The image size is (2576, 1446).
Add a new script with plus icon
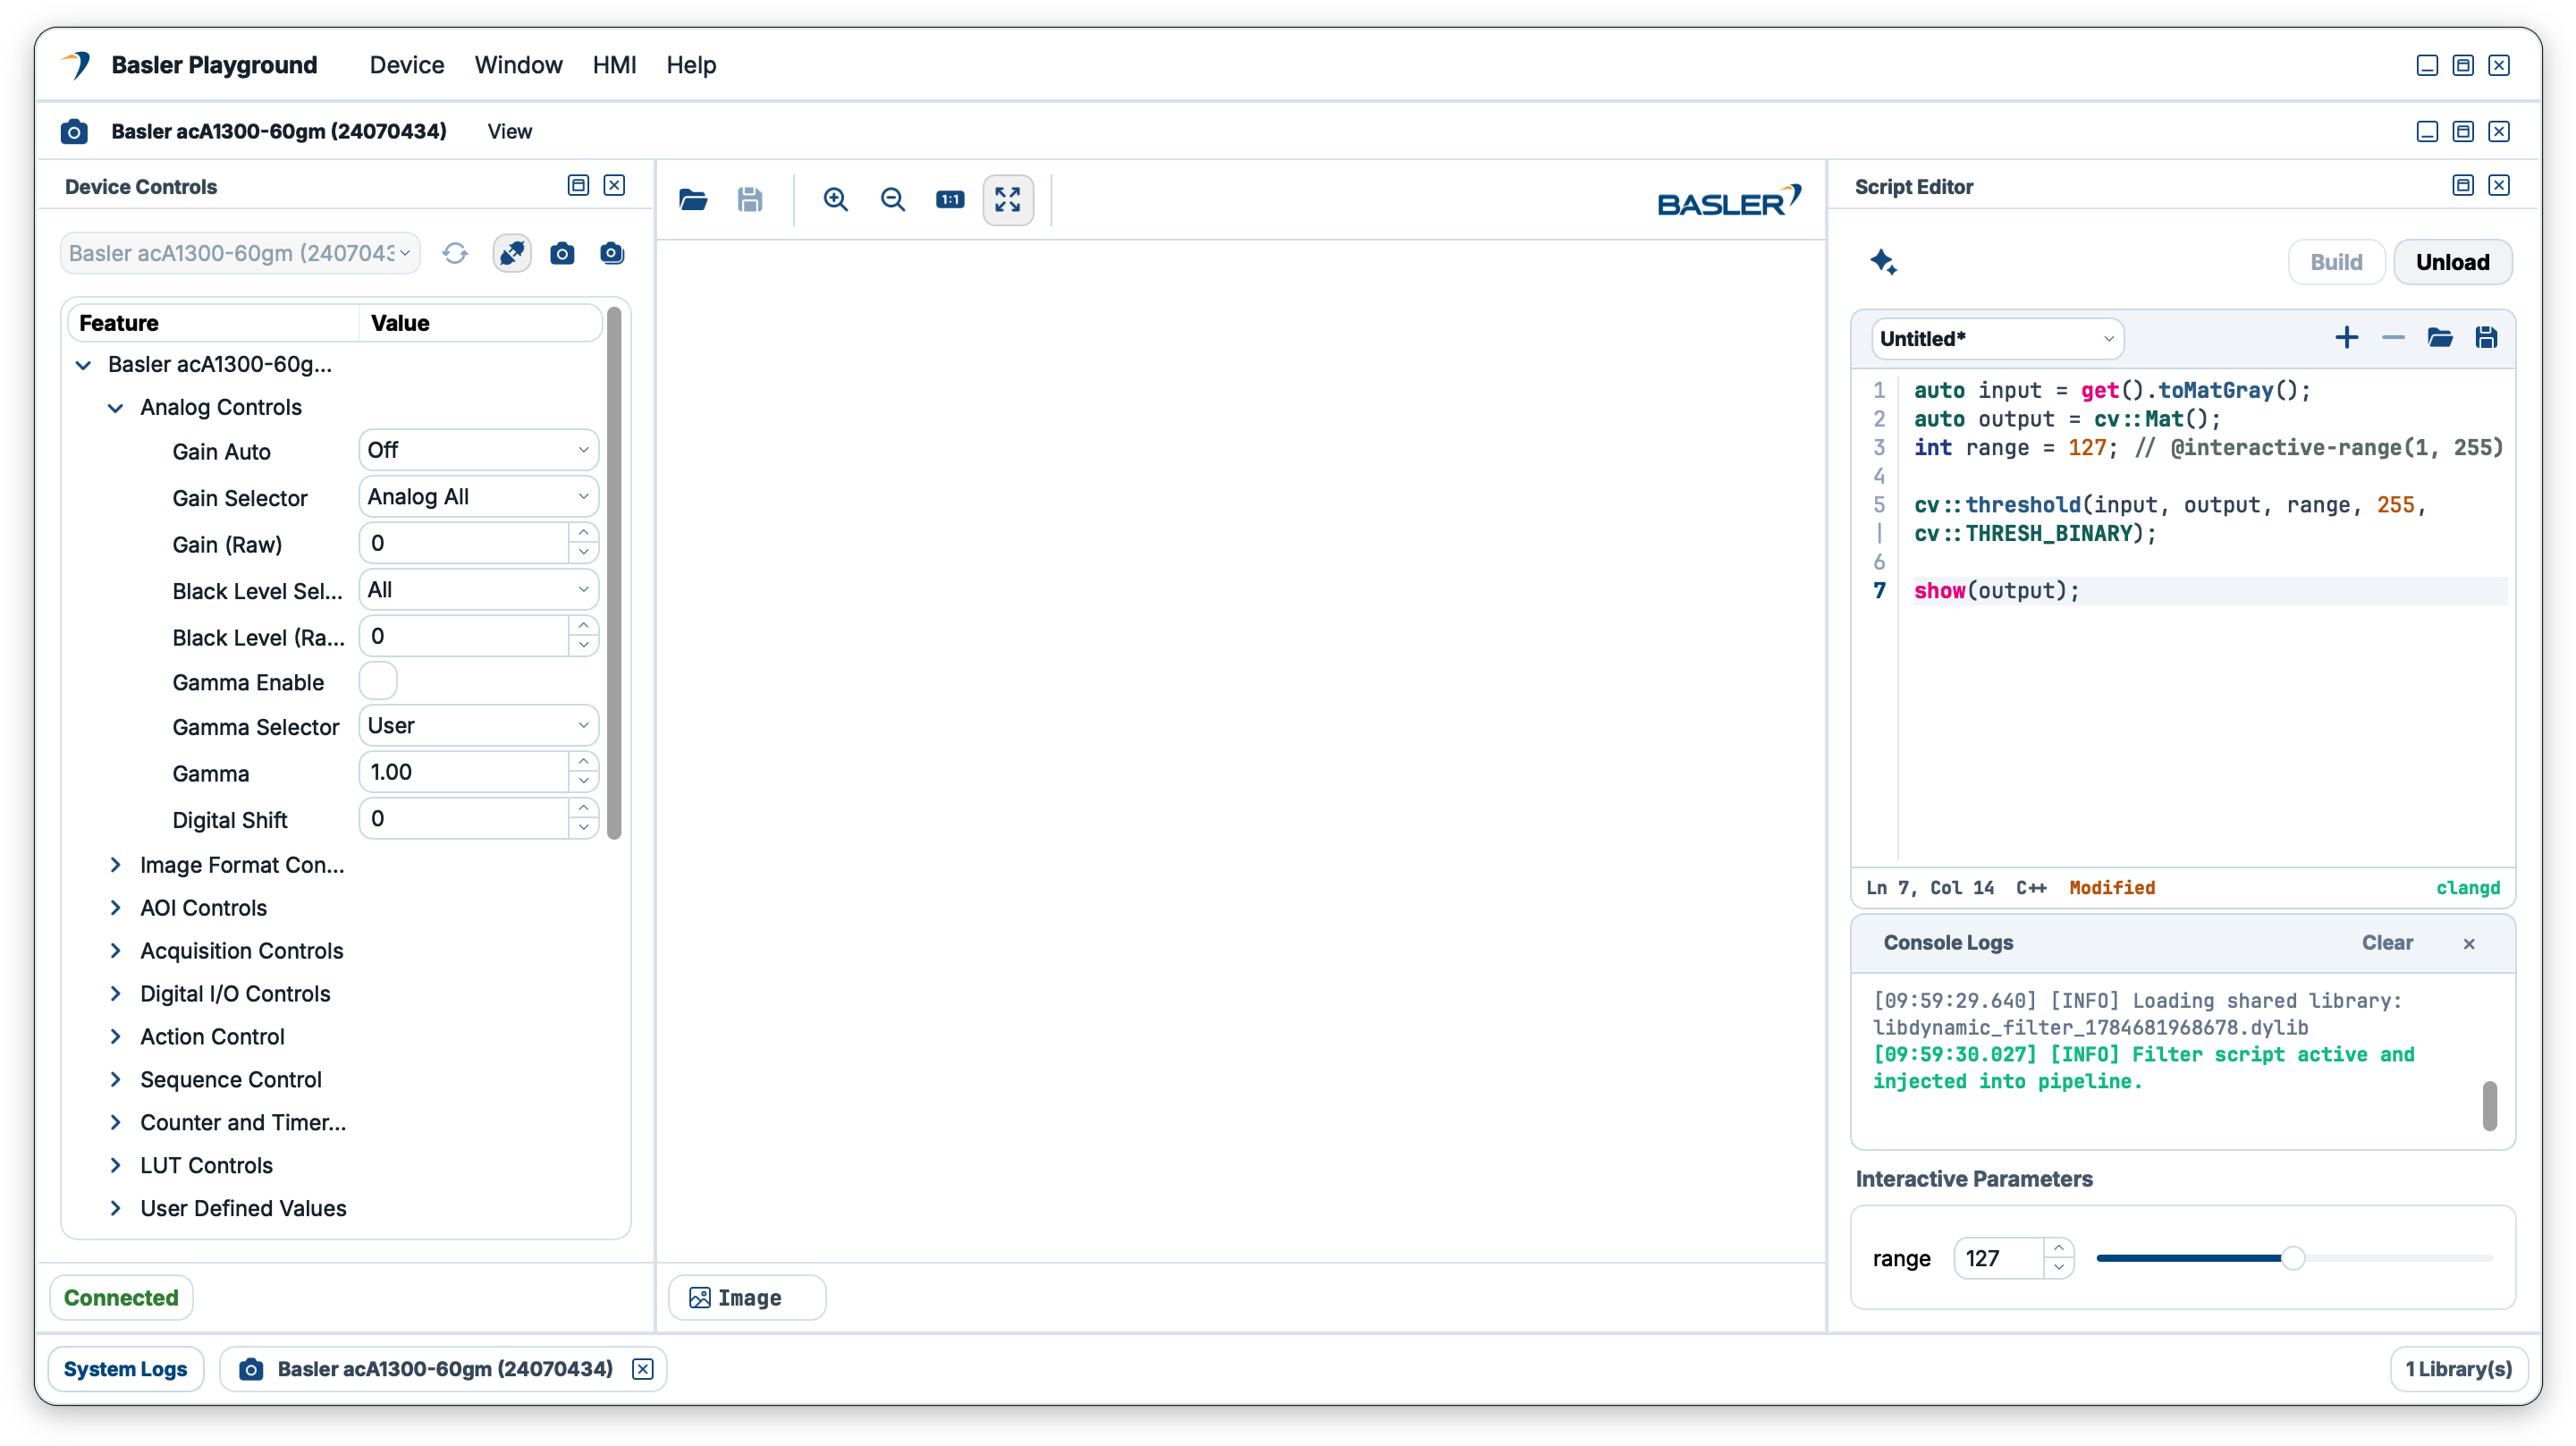(x=2346, y=338)
